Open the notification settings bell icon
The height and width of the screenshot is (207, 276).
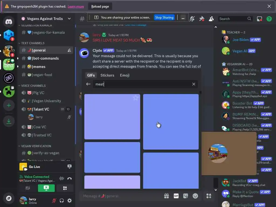192,19
